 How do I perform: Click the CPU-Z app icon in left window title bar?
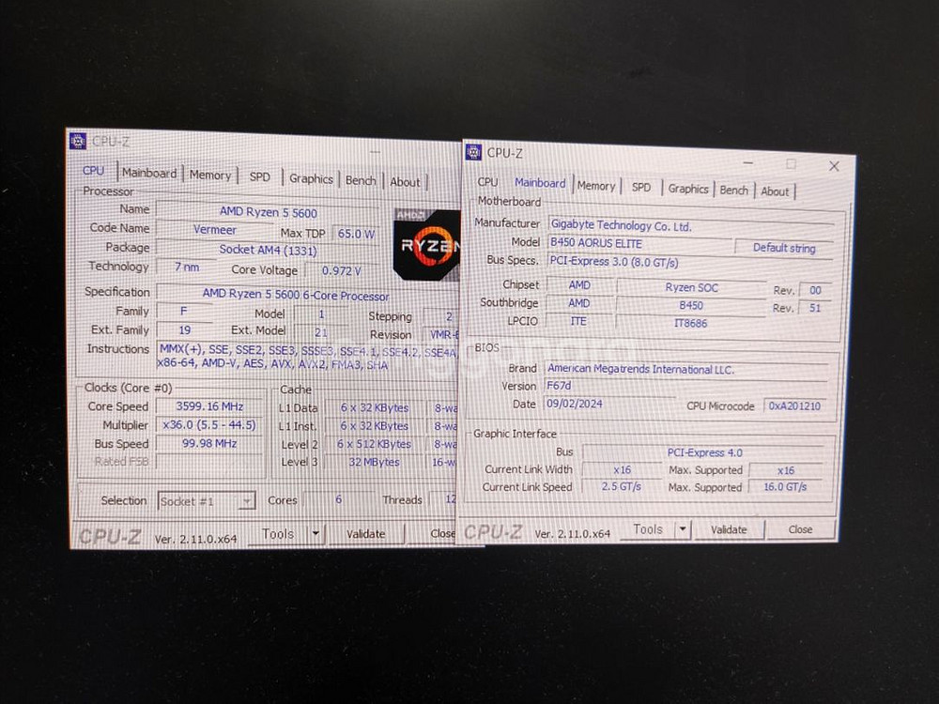tap(78, 141)
